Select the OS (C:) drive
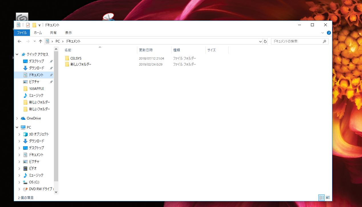Screen dimensions: 362x207 [x=34, y=182]
